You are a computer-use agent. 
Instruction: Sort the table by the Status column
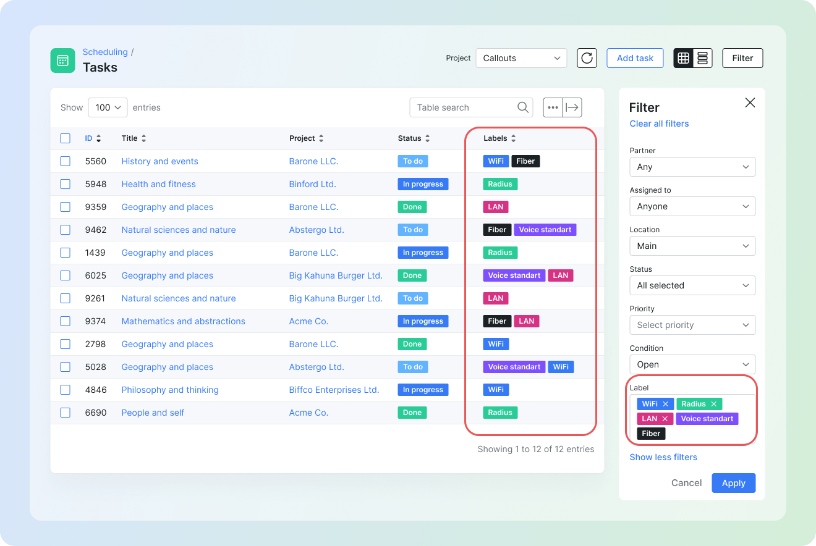coord(414,138)
